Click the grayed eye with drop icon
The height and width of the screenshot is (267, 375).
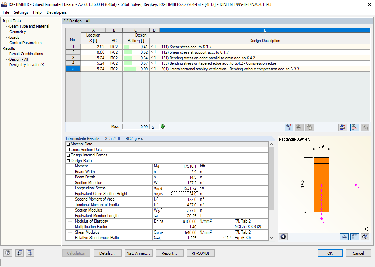[309, 127]
